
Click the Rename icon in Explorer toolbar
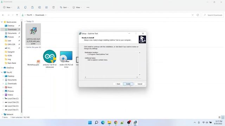[x=39, y=7]
